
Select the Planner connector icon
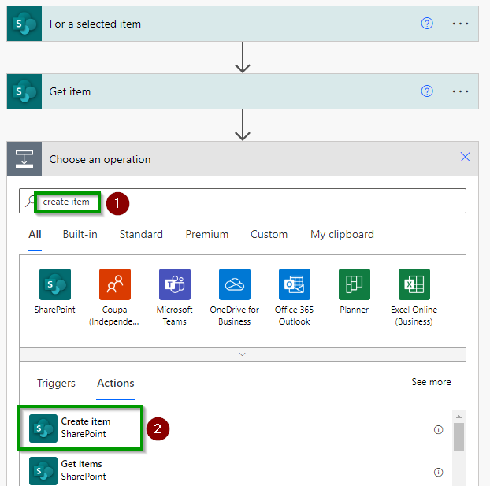click(355, 284)
